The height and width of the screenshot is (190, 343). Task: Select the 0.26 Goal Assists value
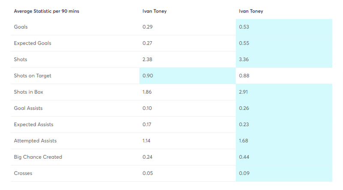244,108
